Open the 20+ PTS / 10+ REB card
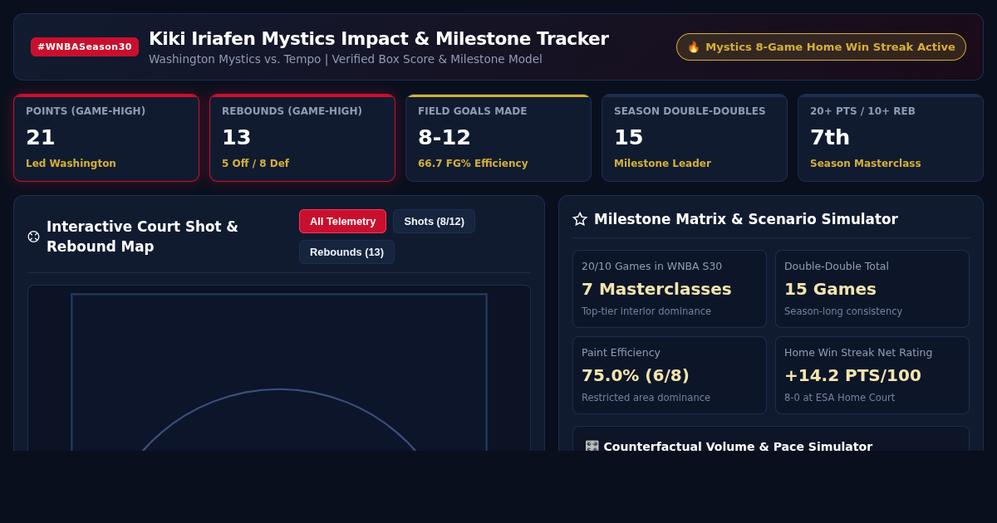The height and width of the screenshot is (523, 997). [x=891, y=138]
